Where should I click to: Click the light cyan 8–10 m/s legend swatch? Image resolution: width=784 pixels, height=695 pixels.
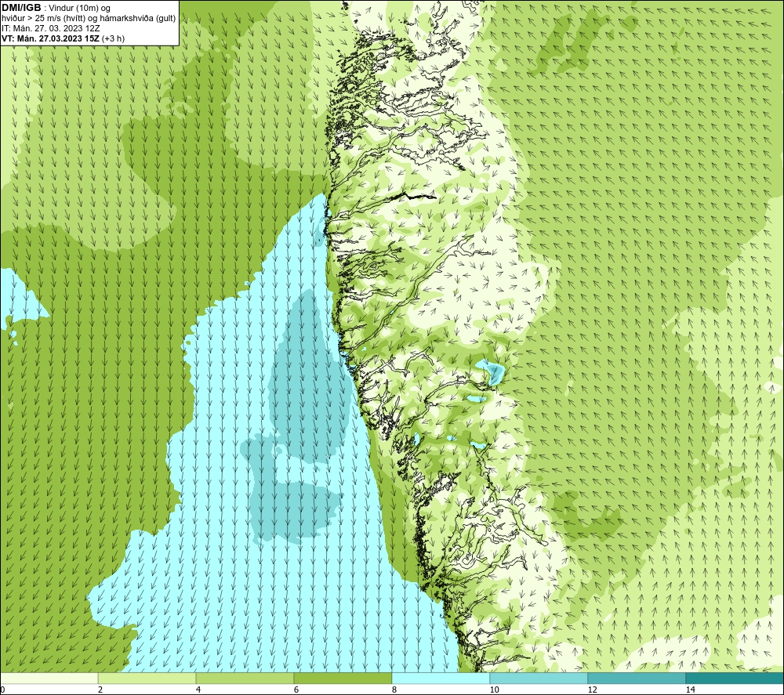(441, 678)
